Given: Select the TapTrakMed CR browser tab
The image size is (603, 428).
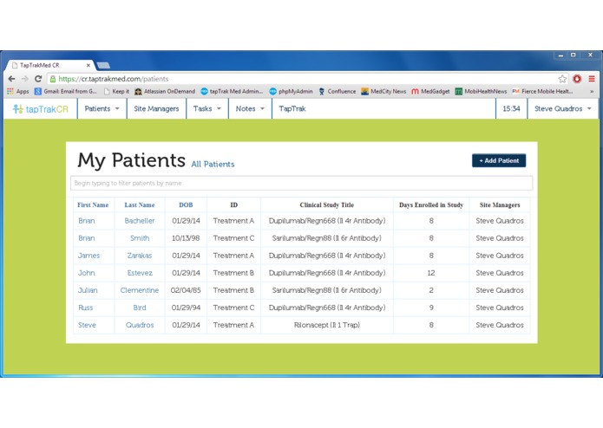Looking at the screenshot, I should click(49, 65).
